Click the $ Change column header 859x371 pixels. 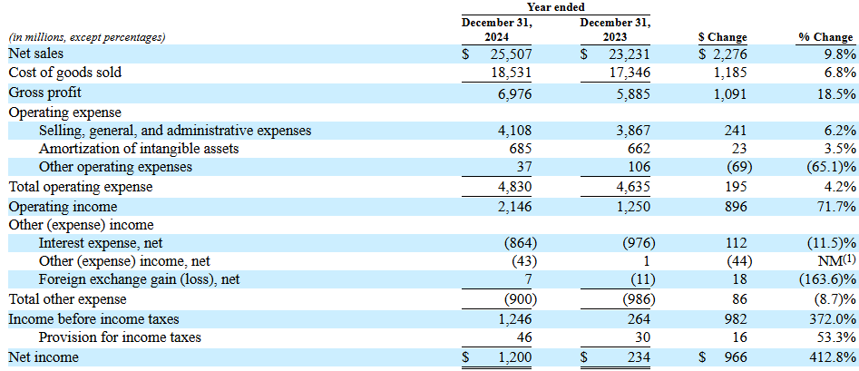[722, 37]
